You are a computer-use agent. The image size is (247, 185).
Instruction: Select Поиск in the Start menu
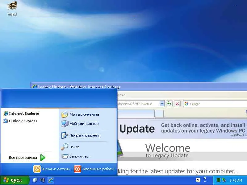(70, 147)
